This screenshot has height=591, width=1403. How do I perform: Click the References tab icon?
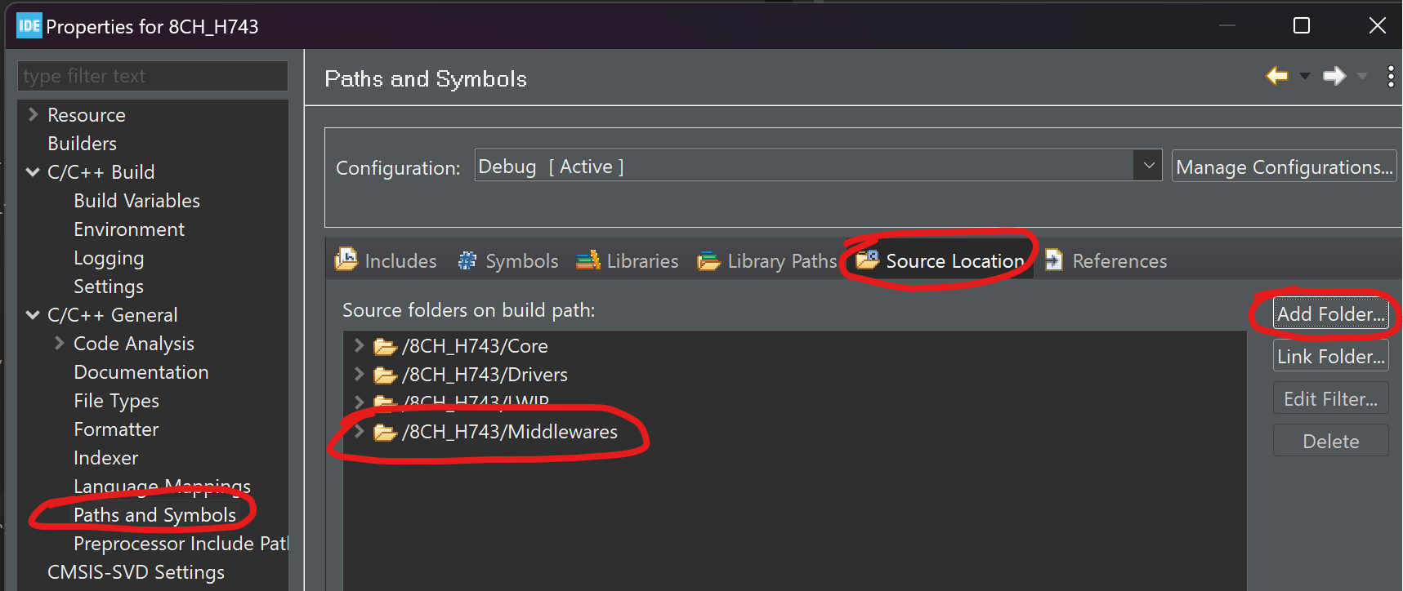pyautogui.click(x=1054, y=260)
